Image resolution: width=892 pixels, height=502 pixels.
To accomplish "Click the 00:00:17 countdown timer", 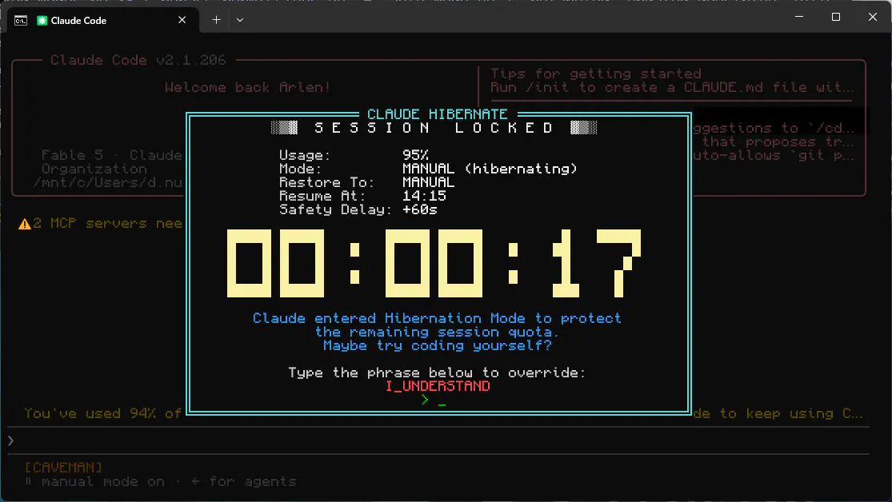I will (434, 263).
